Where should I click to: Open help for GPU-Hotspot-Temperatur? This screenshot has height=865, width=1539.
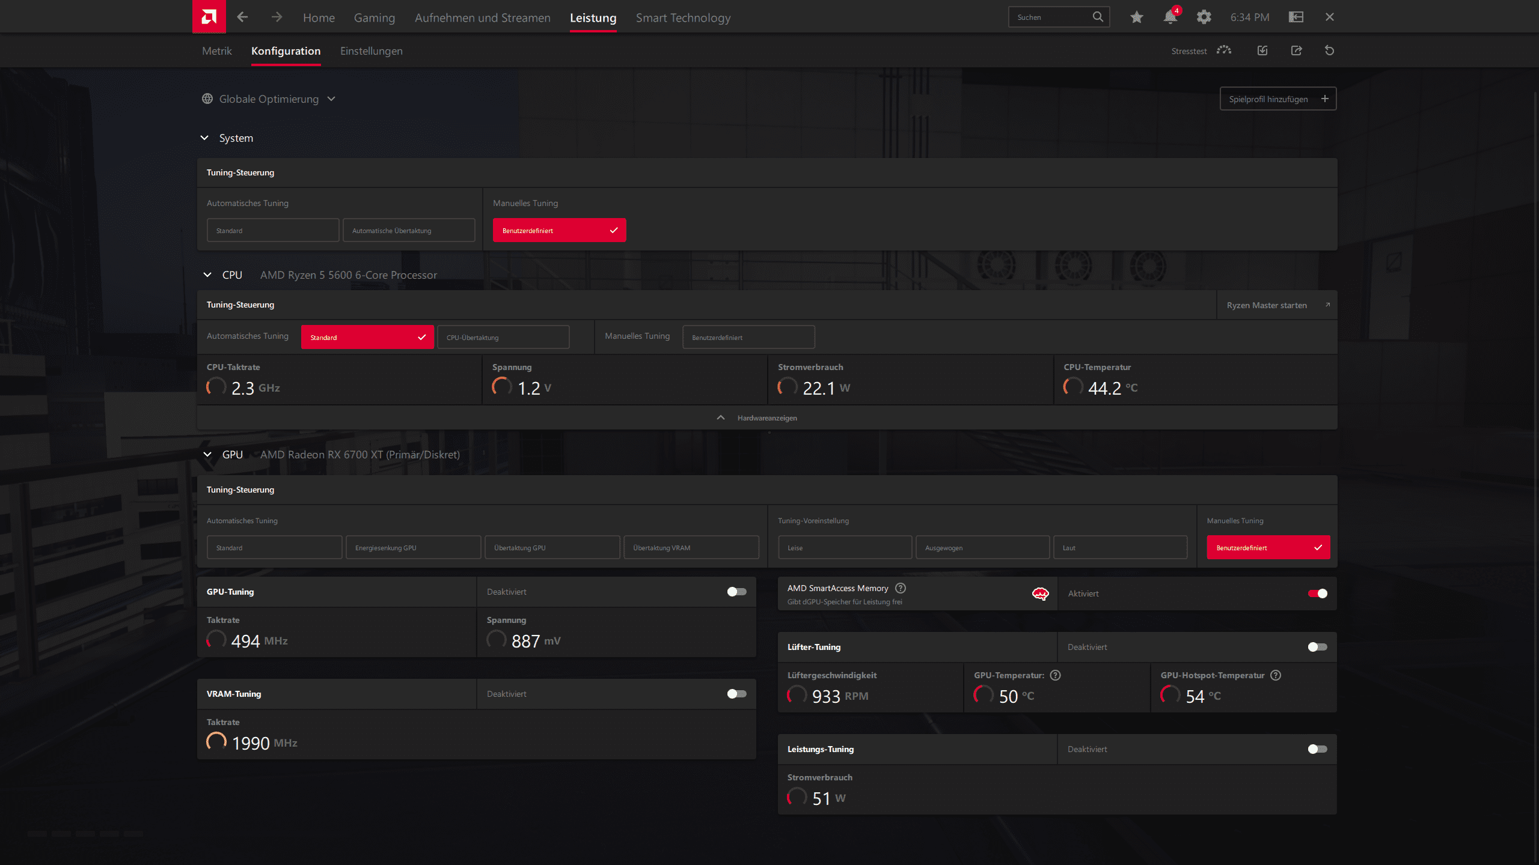pos(1276,675)
